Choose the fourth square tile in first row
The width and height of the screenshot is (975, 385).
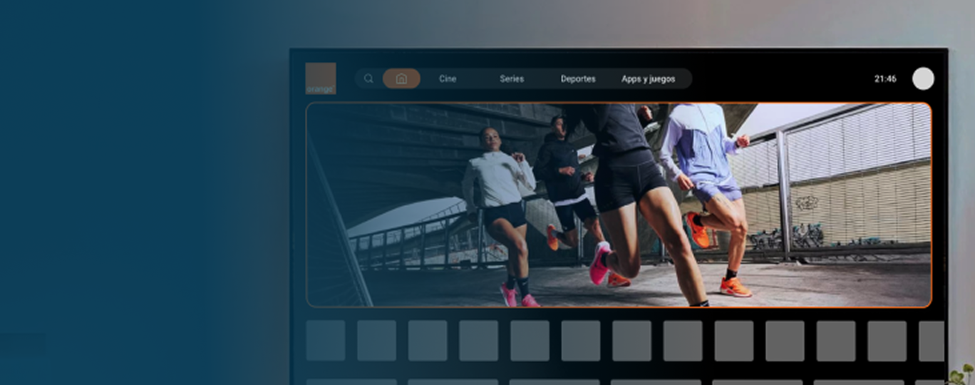(x=479, y=341)
